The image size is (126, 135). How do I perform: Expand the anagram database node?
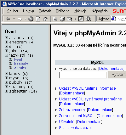[6, 42]
